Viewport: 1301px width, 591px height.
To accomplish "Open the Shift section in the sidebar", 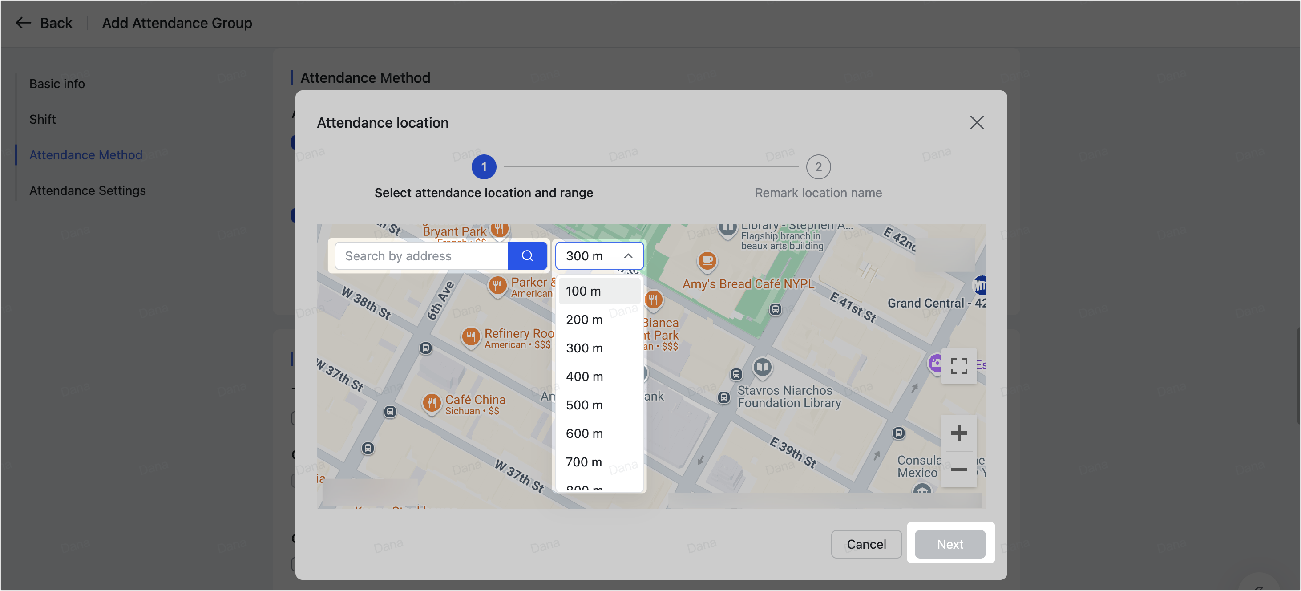I will pos(42,119).
